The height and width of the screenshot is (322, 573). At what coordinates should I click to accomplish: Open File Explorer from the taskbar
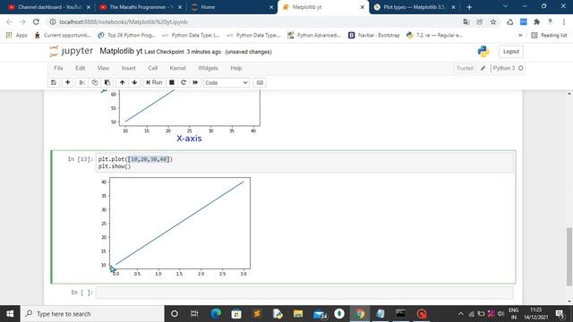point(298,314)
